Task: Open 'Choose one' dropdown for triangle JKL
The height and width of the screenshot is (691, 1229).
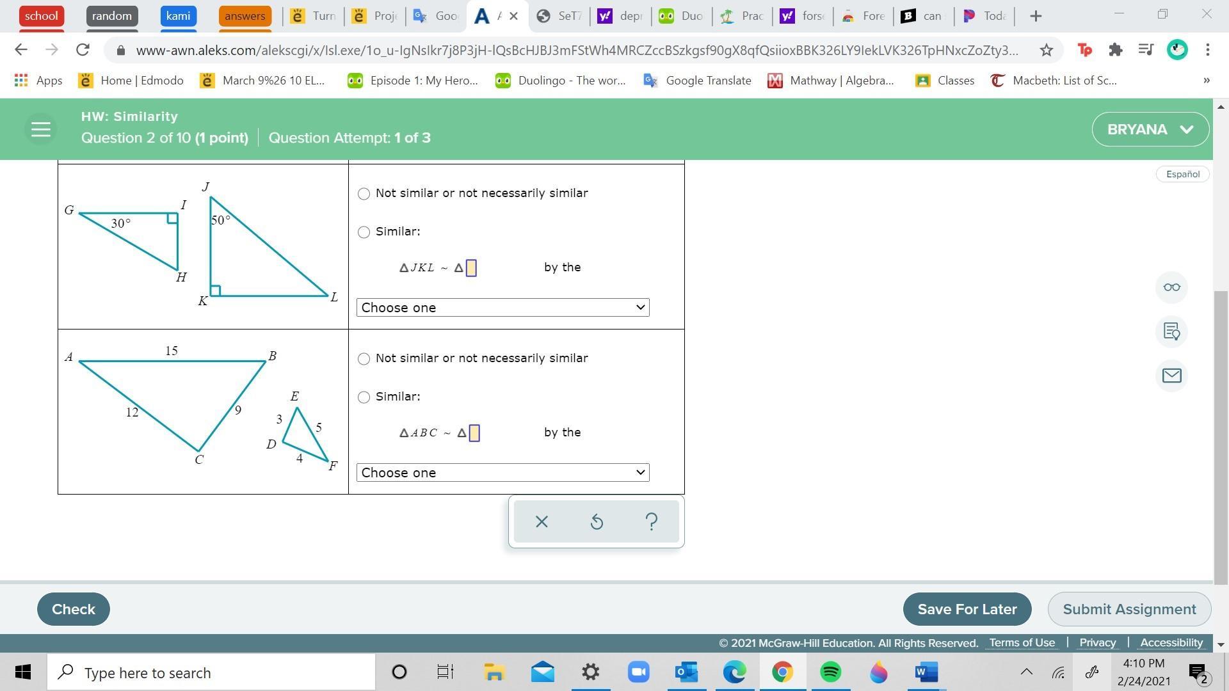Action: (502, 308)
